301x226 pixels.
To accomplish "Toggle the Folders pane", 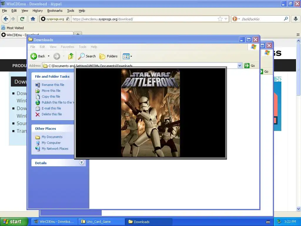I will (108, 56).
